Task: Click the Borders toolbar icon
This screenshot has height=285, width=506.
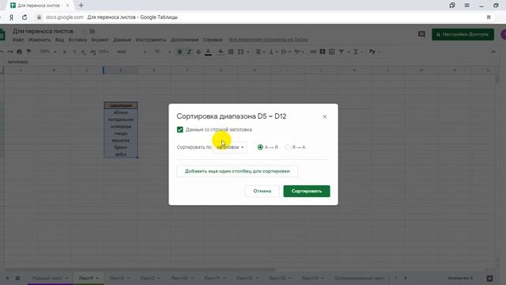Action: 231,51
